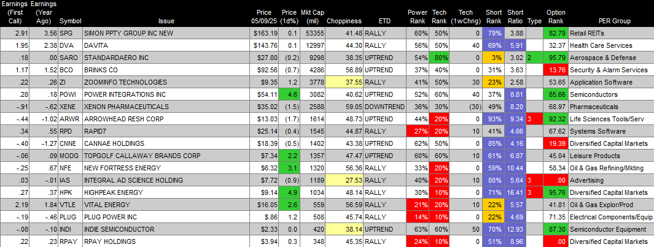This screenshot has height=247, width=654.
Task: Select the SPG symbol cell
Action: (x=70, y=32)
